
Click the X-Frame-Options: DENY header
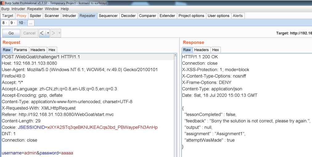click(x=207, y=83)
